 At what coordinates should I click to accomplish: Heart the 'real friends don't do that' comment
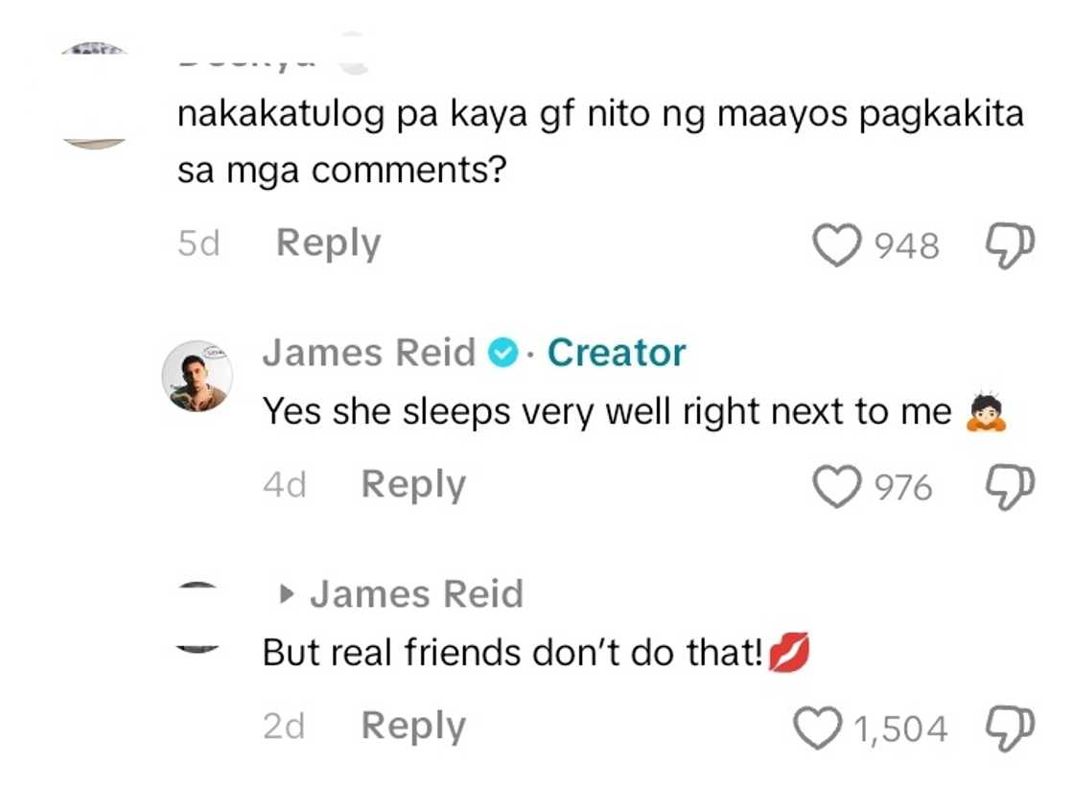click(x=818, y=729)
